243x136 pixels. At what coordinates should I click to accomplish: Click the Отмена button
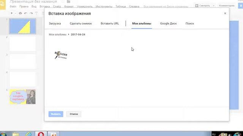(x=74, y=114)
